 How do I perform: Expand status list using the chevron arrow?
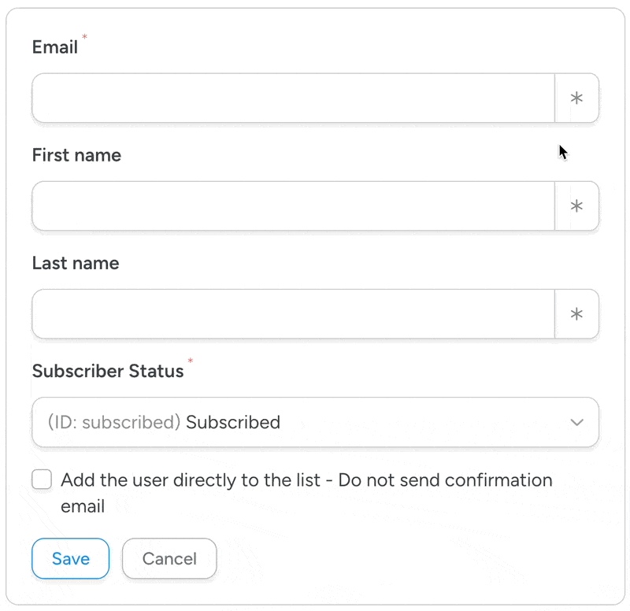(576, 422)
